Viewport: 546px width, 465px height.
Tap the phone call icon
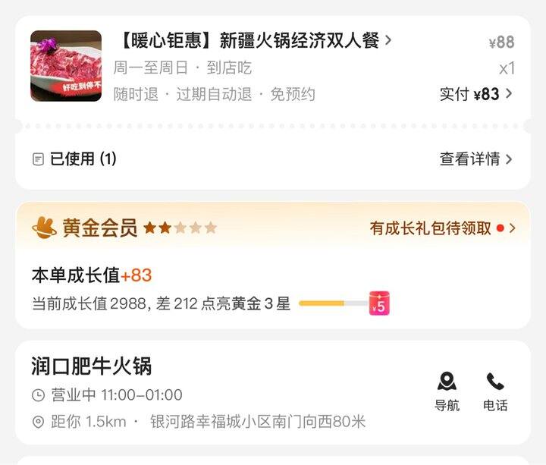pos(495,381)
